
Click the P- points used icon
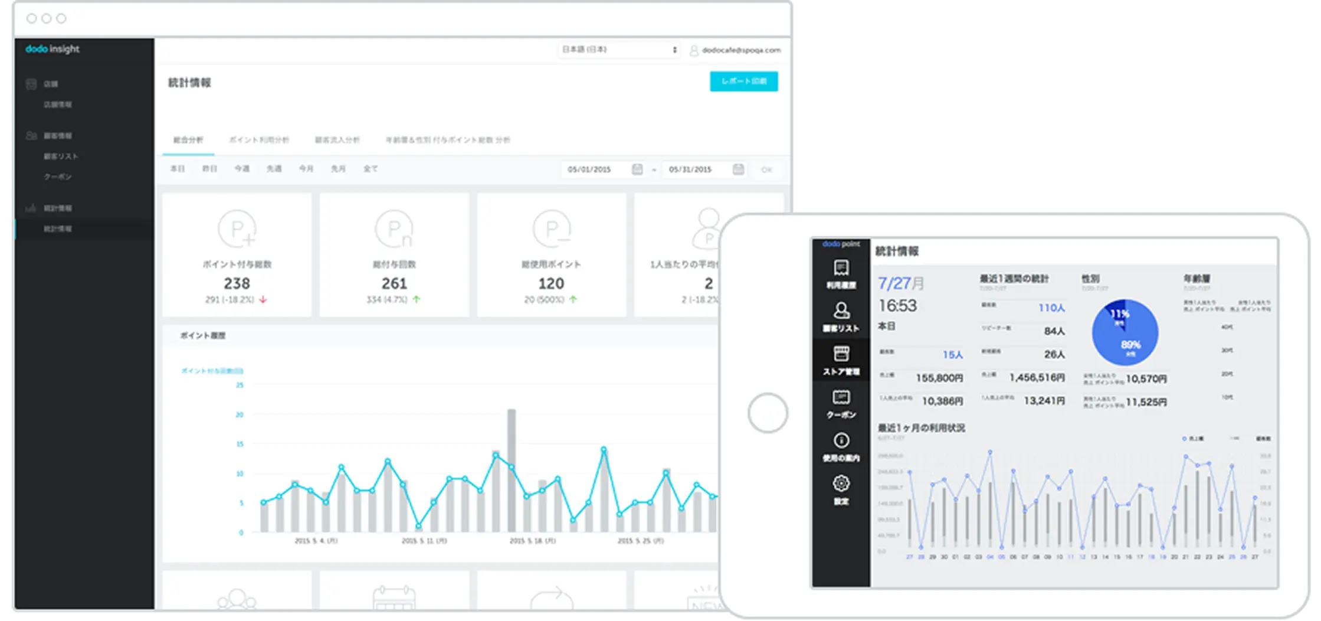[552, 229]
